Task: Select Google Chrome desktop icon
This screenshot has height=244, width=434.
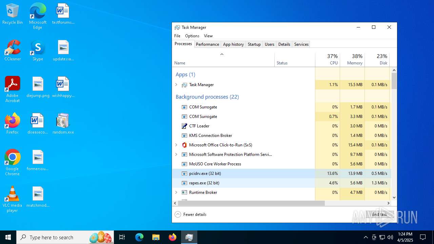Action: point(13,162)
